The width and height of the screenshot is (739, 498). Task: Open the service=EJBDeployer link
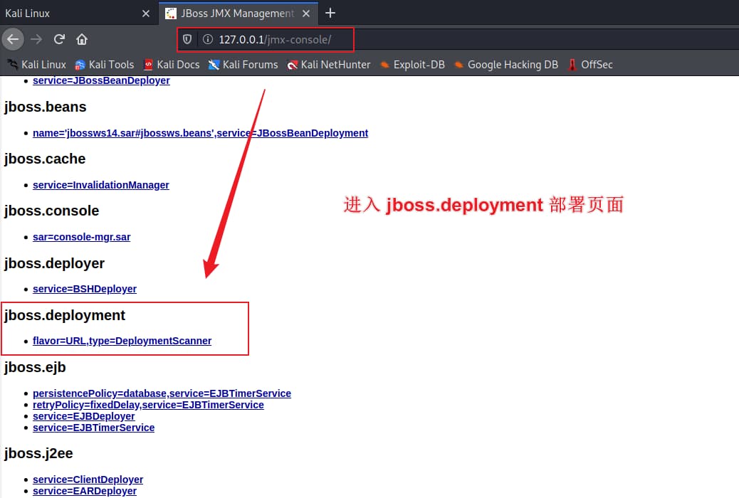click(83, 416)
